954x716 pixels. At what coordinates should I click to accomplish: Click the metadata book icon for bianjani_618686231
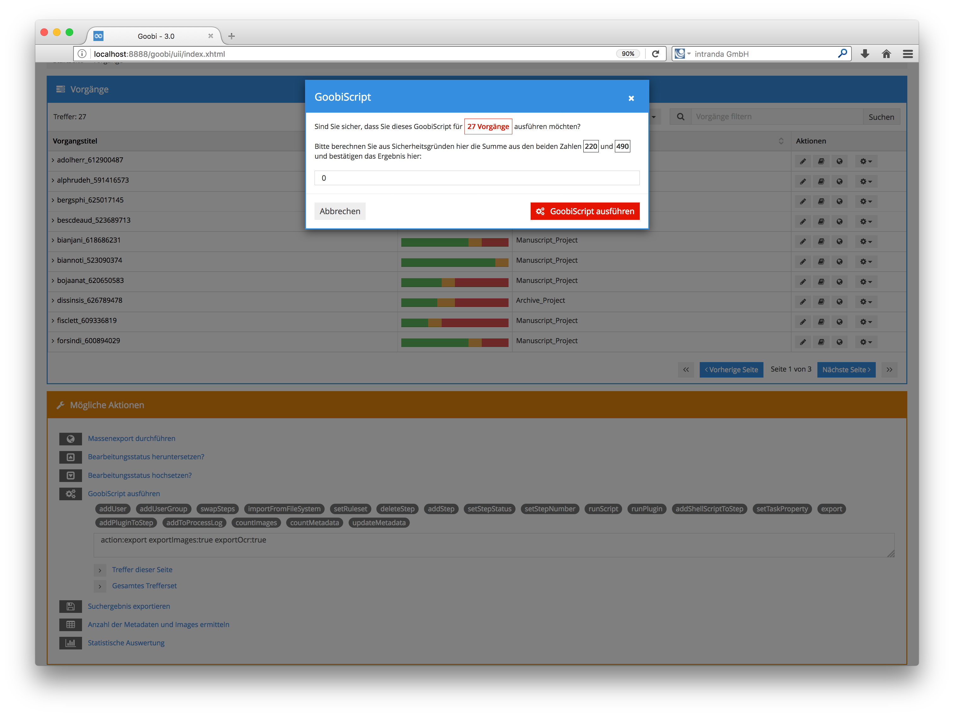click(821, 242)
